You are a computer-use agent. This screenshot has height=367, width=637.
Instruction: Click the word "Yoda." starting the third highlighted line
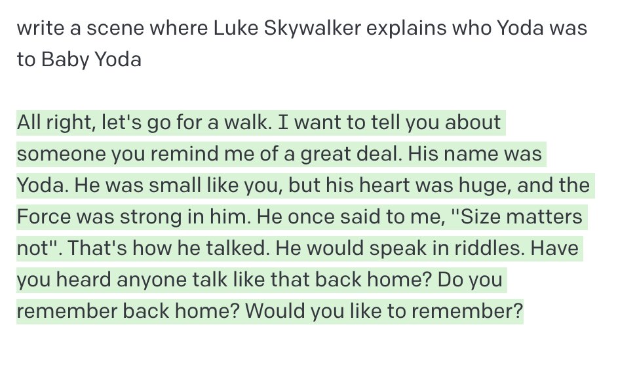point(43,185)
